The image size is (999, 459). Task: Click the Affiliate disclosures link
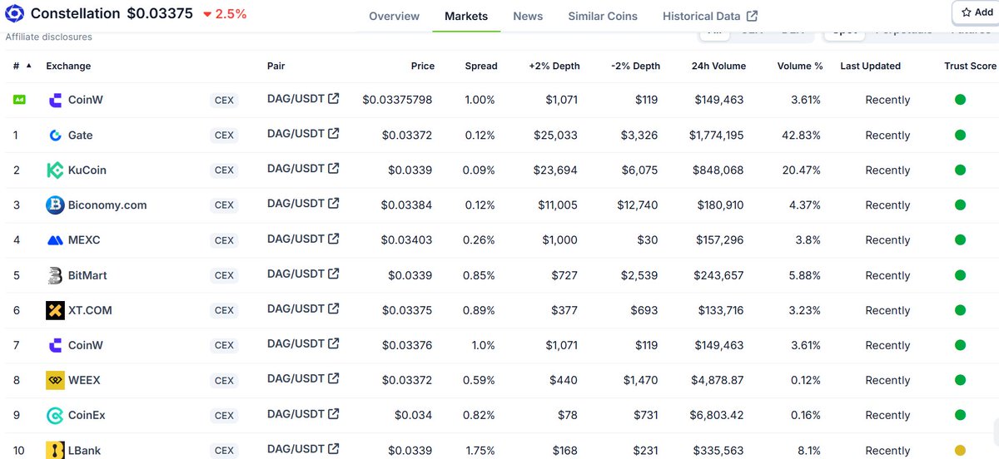point(49,37)
